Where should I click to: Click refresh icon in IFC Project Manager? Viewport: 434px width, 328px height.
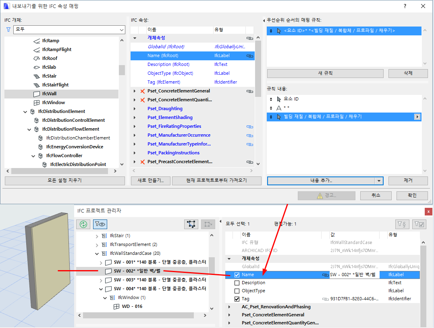point(83,224)
